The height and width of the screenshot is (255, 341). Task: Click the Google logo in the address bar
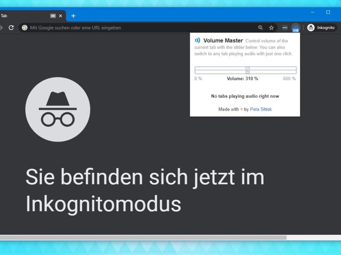pyautogui.click(x=25, y=28)
